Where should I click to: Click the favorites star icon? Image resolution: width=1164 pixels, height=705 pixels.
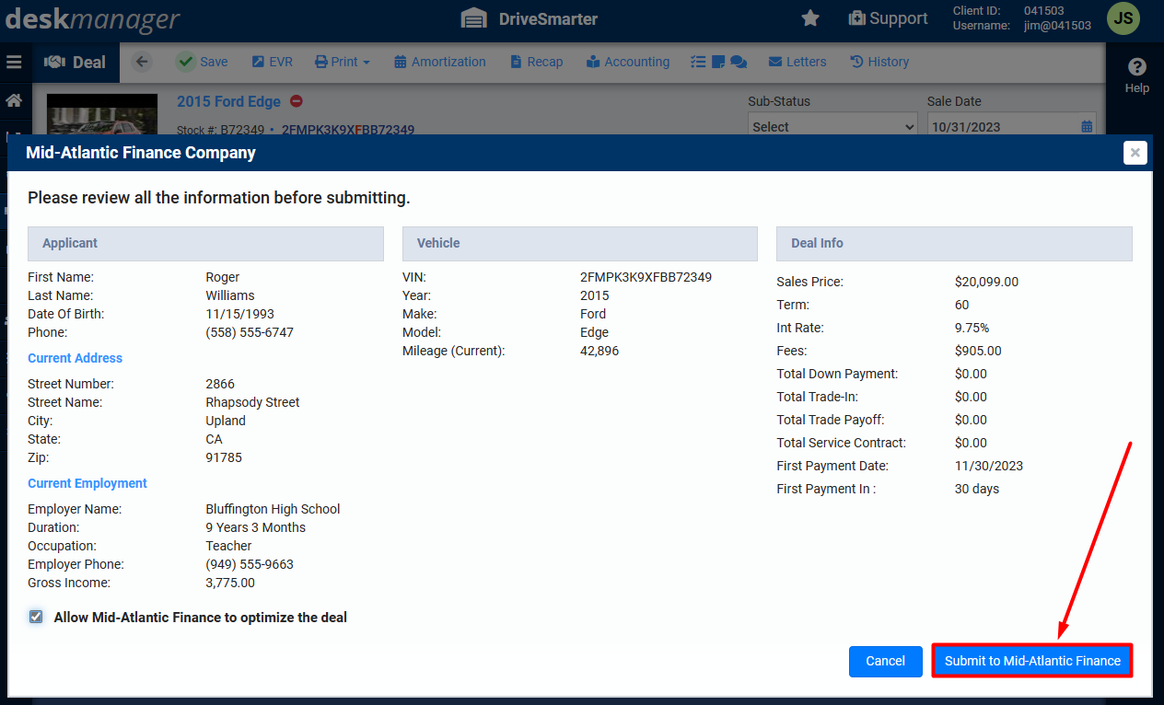click(810, 18)
